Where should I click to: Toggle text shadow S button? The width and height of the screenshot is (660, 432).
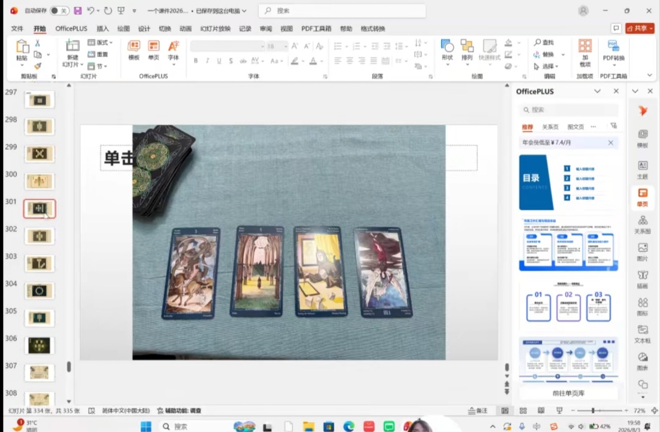(231, 61)
